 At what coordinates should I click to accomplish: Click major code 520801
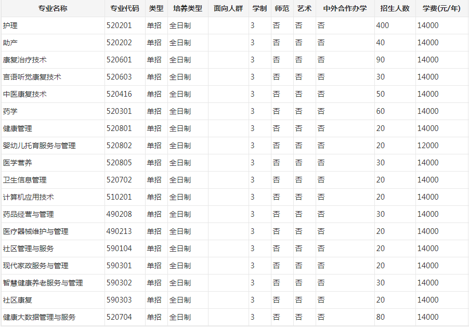[119, 128]
